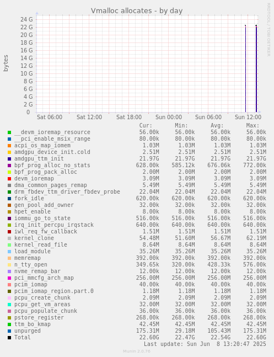Select the kernel_clone legend label
Screen dimensions: 274x357
[x=34, y=238]
